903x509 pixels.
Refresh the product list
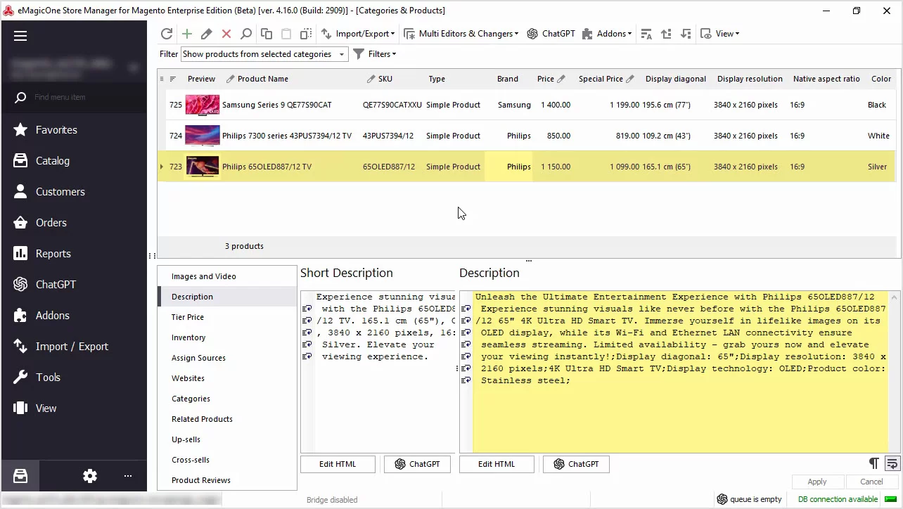(167, 34)
